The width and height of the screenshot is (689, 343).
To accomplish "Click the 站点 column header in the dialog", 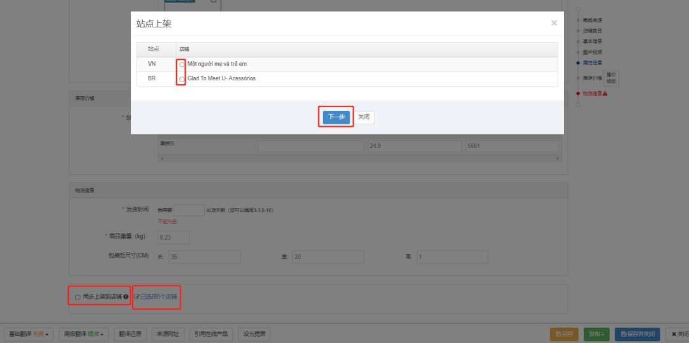I will (153, 49).
